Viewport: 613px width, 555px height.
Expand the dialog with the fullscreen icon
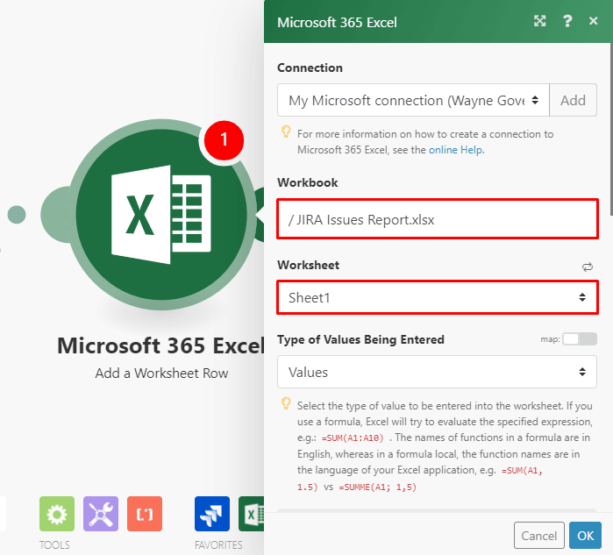pos(541,22)
